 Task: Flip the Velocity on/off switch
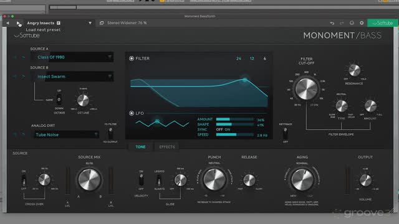tap(141, 180)
